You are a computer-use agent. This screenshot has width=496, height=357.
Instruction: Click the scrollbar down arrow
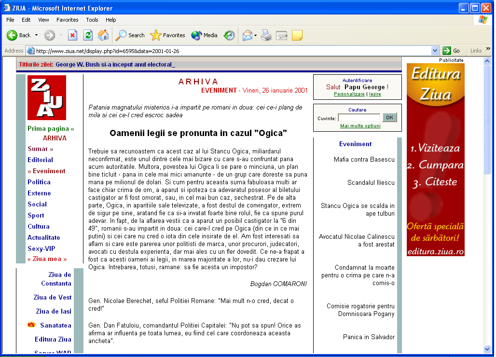487,349
